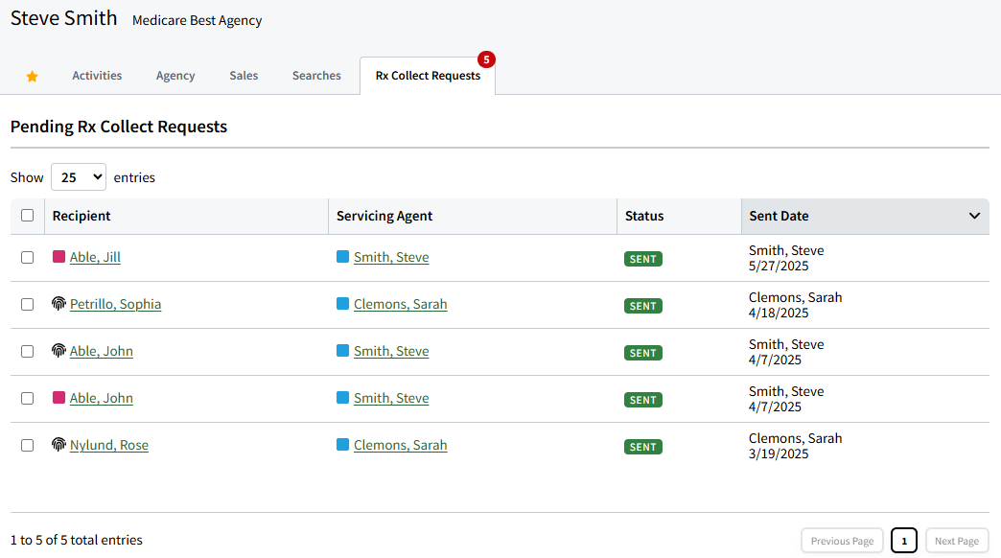Open recipient Petrillo, Sophia link
1001x558 pixels.
116,304
